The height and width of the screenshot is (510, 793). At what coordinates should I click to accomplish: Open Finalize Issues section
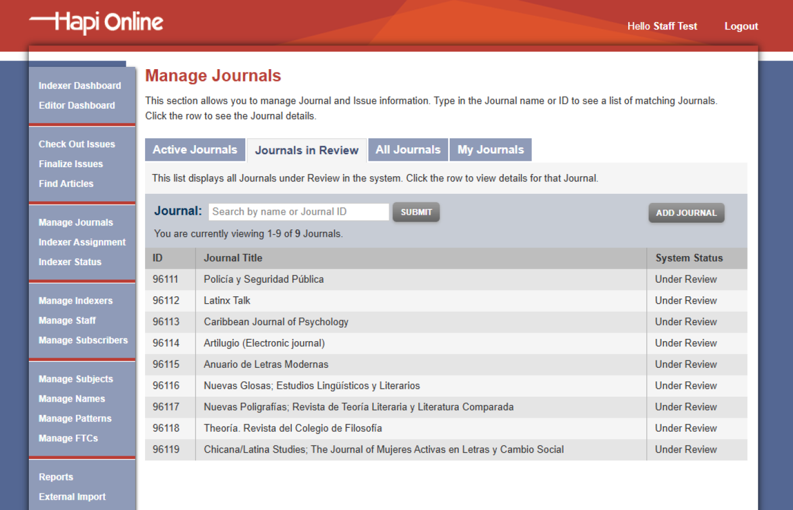coord(70,164)
